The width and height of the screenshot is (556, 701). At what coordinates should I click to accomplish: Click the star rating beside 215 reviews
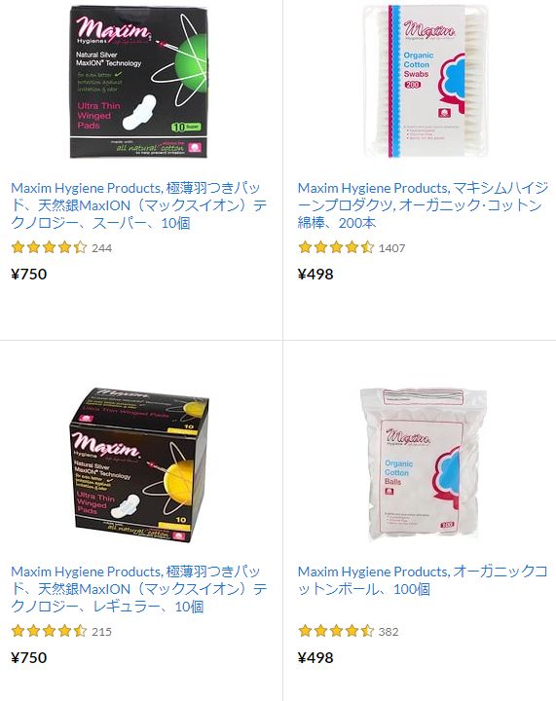click(x=49, y=631)
